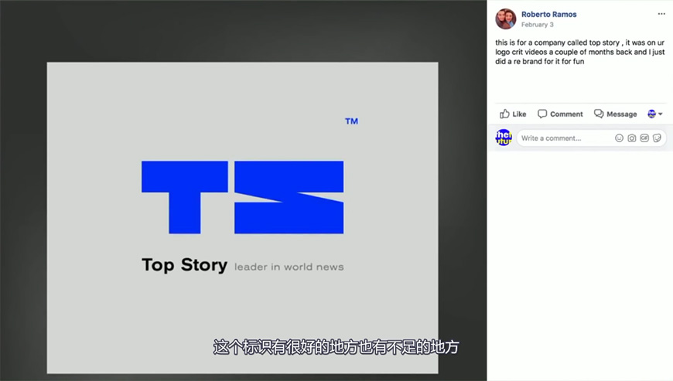The width and height of the screenshot is (673, 381).
Task: Click the Like button label
Action: pyautogui.click(x=519, y=114)
